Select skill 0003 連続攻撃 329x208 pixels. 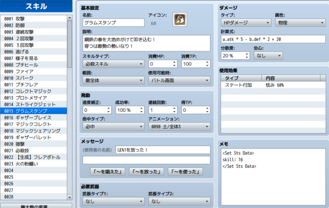click(33, 32)
